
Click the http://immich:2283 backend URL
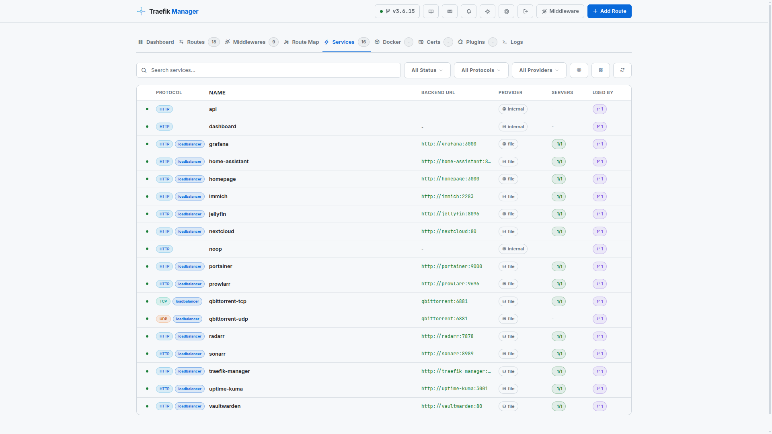pyautogui.click(x=448, y=197)
